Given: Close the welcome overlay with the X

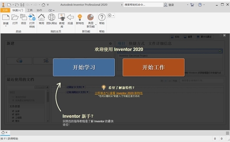Looking at the screenshot, I should pyautogui.click(x=225, y=35).
